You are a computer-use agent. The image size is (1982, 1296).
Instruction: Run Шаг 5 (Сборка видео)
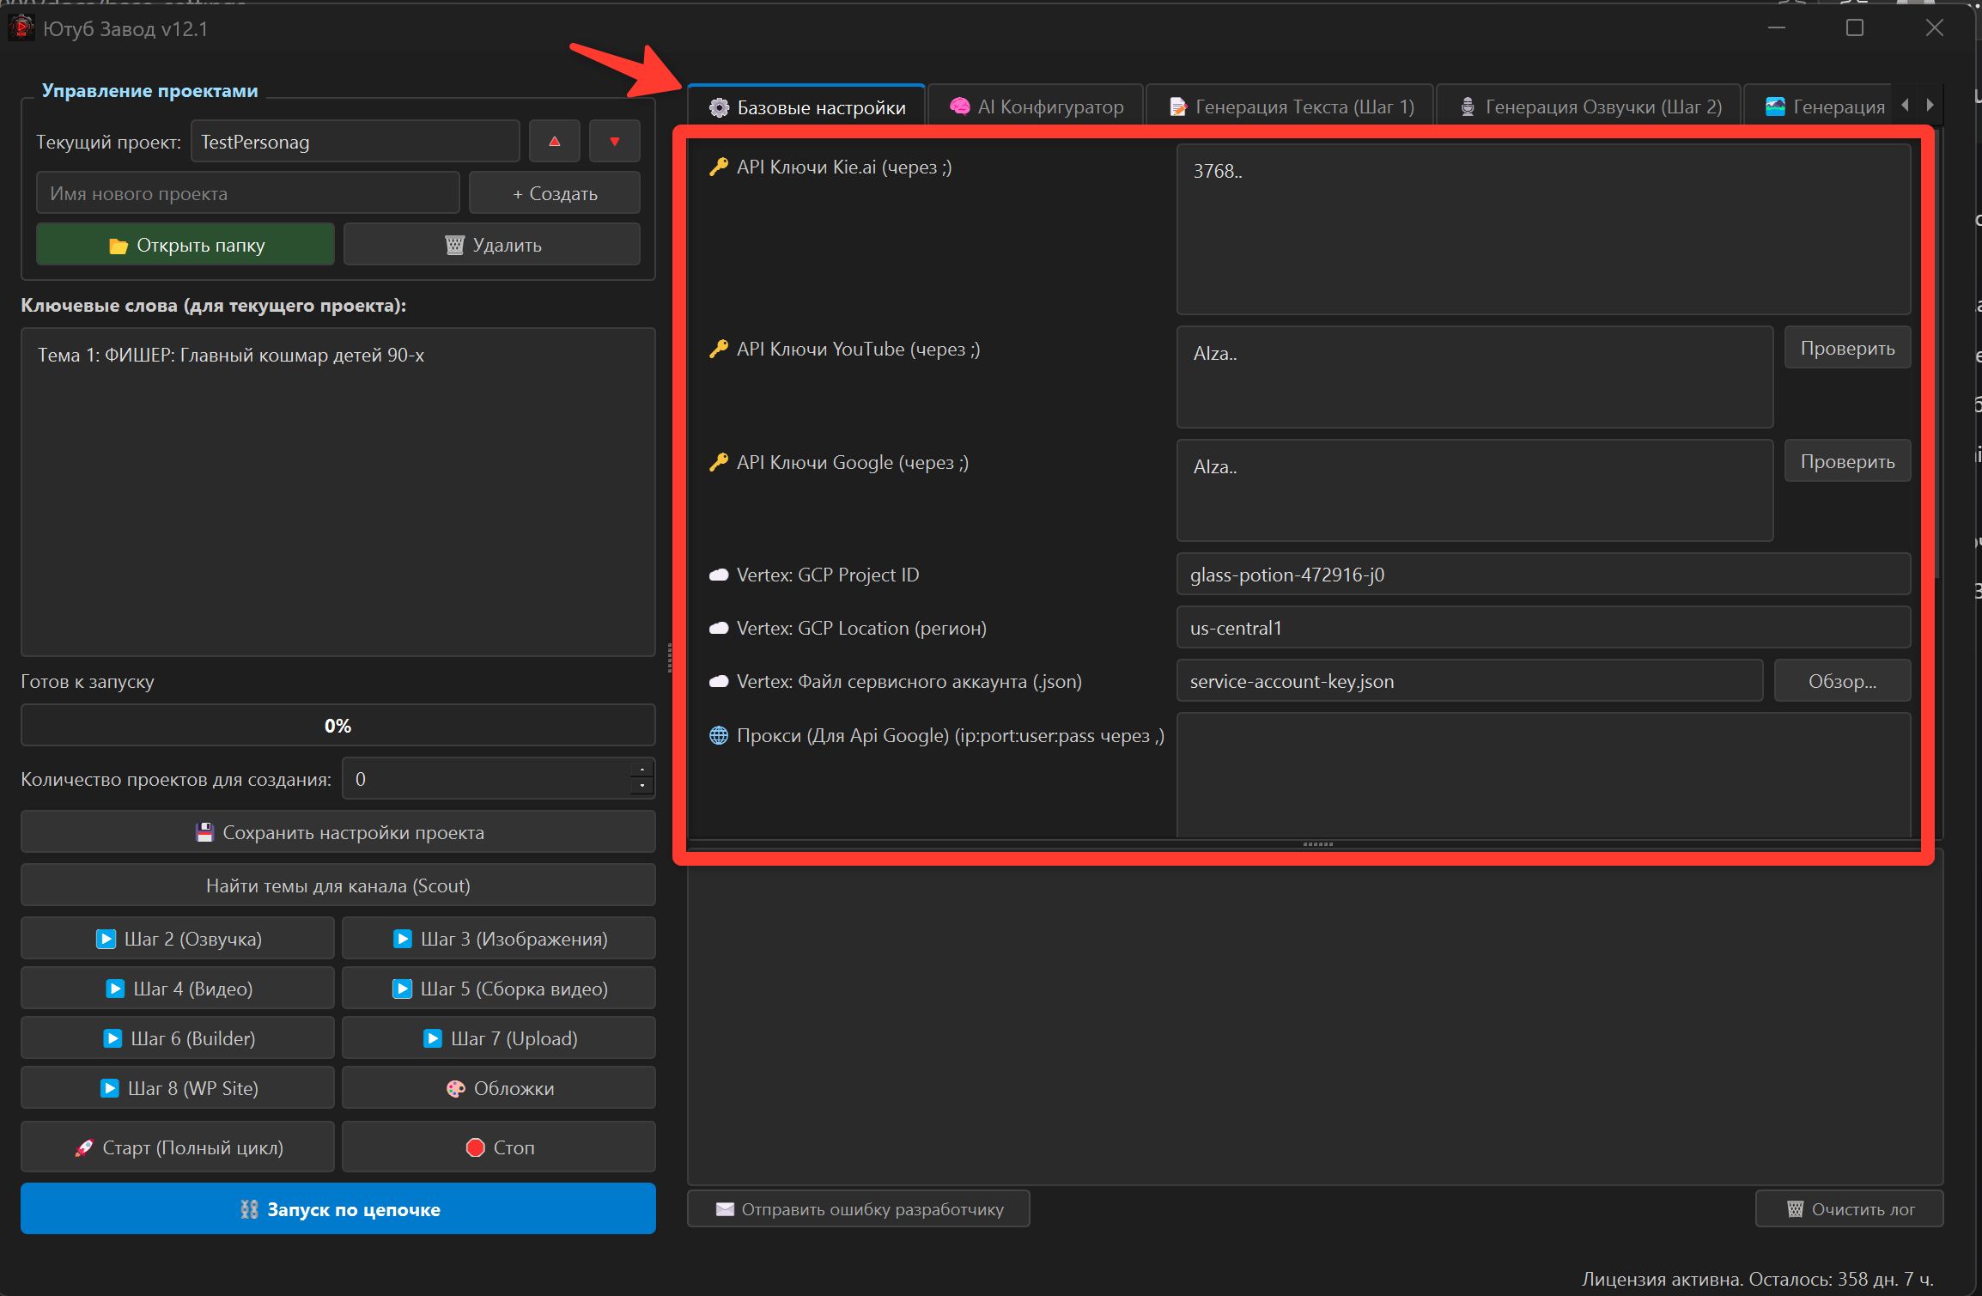(x=499, y=989)
